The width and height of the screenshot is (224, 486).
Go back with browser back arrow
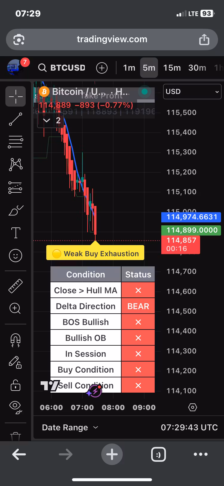[x=19, y=454]
